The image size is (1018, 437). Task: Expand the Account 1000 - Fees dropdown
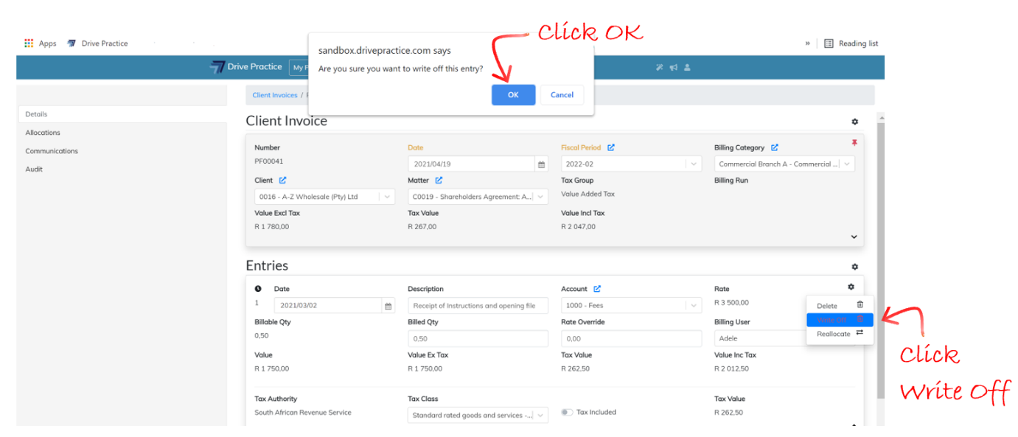click(x=694, y=306)
